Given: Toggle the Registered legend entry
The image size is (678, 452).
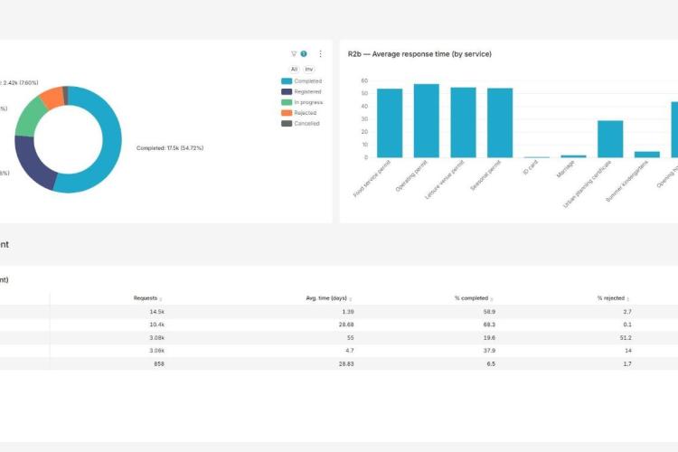Looking at the screenshot, I should (301, 91).
